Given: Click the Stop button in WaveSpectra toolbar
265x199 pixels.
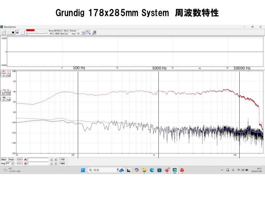Looking at the screenshot, I should (14, 32).
